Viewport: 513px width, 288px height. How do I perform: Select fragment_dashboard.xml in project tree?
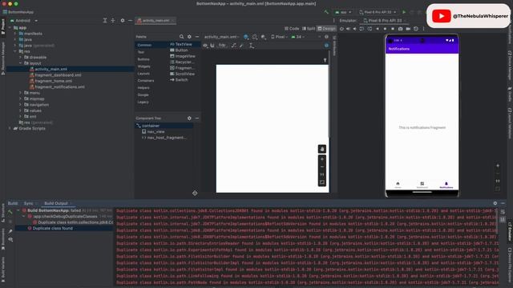click(x=58, y=75)
